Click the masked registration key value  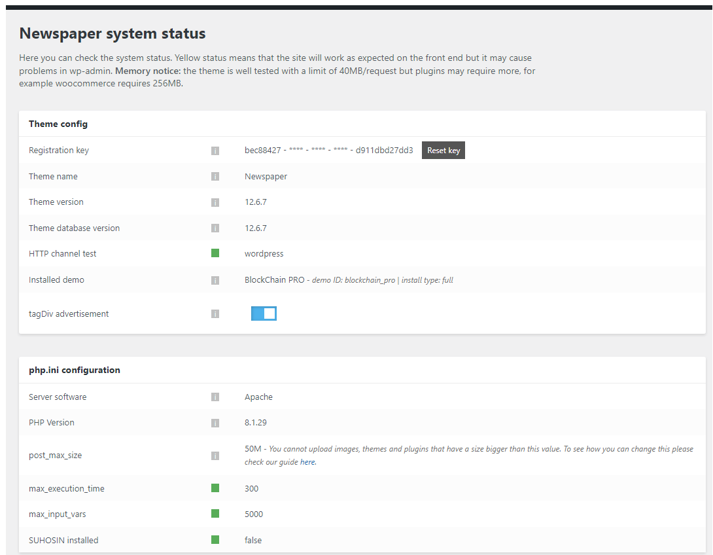[x=328, y=151]
